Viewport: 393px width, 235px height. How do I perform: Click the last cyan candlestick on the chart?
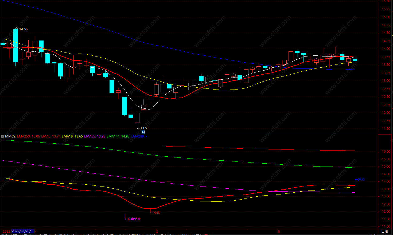pyautogui.click(x=355, y=60)
